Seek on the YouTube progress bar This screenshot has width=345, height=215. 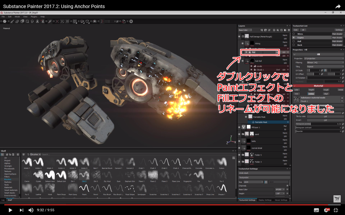pyautogui.click(x=172, y=205)
